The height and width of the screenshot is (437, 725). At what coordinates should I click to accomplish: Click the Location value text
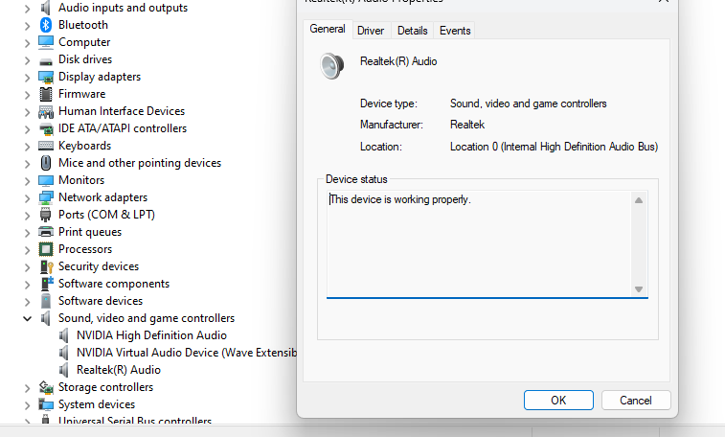point(554,147)
